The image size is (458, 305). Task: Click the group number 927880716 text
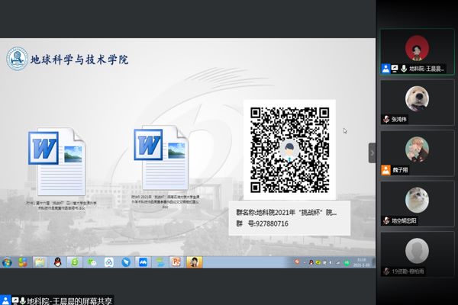point(264,226)
